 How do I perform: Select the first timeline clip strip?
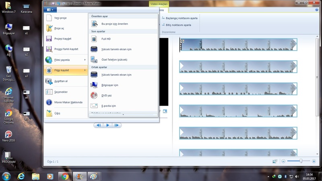tap(238, 45)
